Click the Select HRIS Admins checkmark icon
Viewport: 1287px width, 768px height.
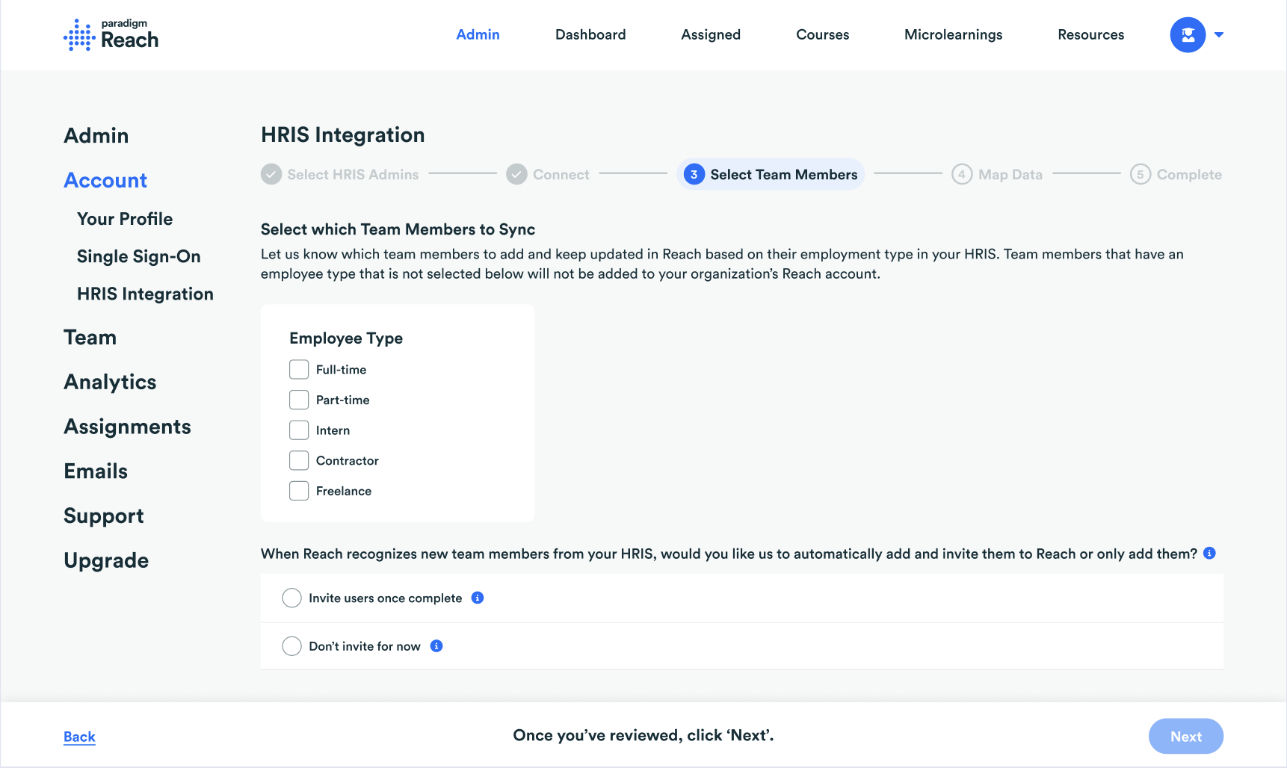point(271,174)
